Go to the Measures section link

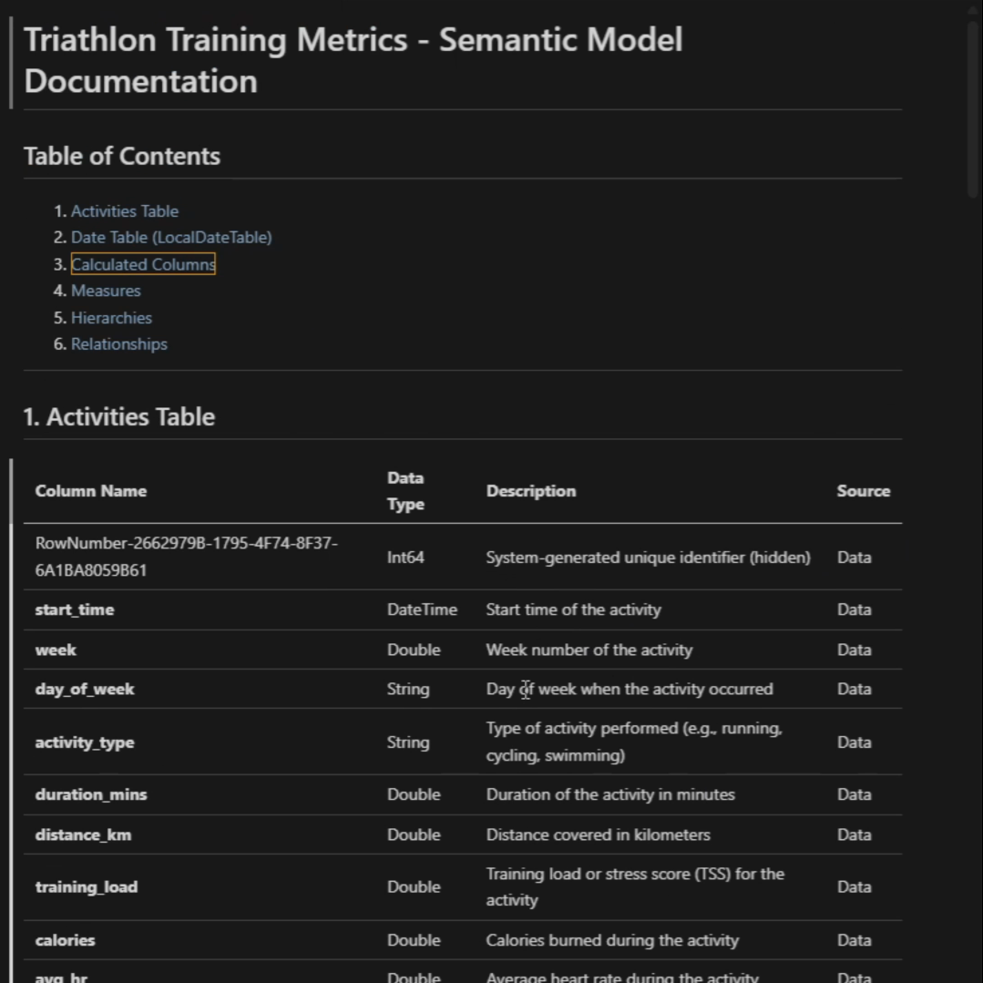coord(106,291)
